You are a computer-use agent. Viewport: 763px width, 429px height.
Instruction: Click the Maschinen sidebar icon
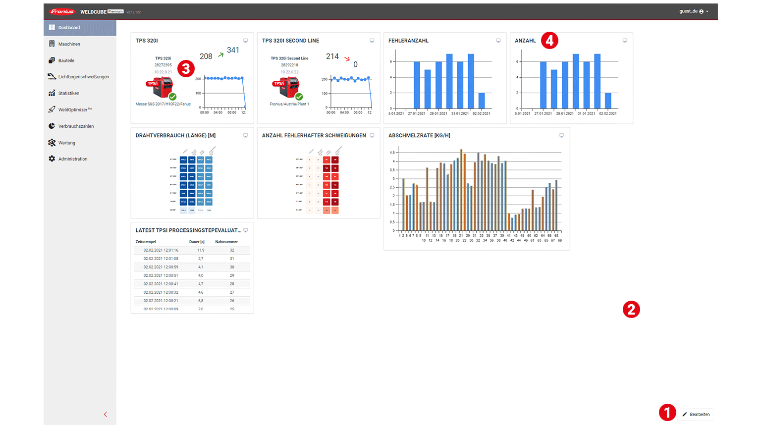[52, 44]
